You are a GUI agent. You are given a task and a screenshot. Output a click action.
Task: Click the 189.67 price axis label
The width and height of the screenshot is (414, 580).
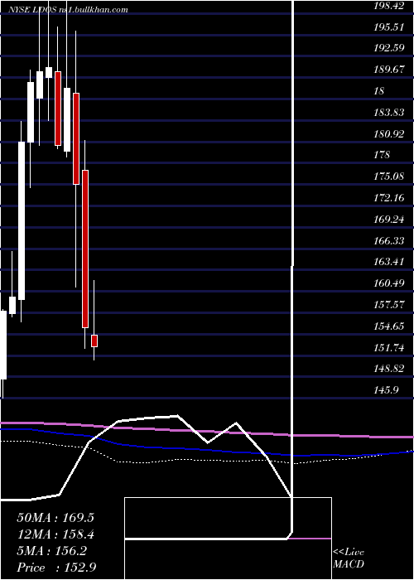[x=389, y=69]
